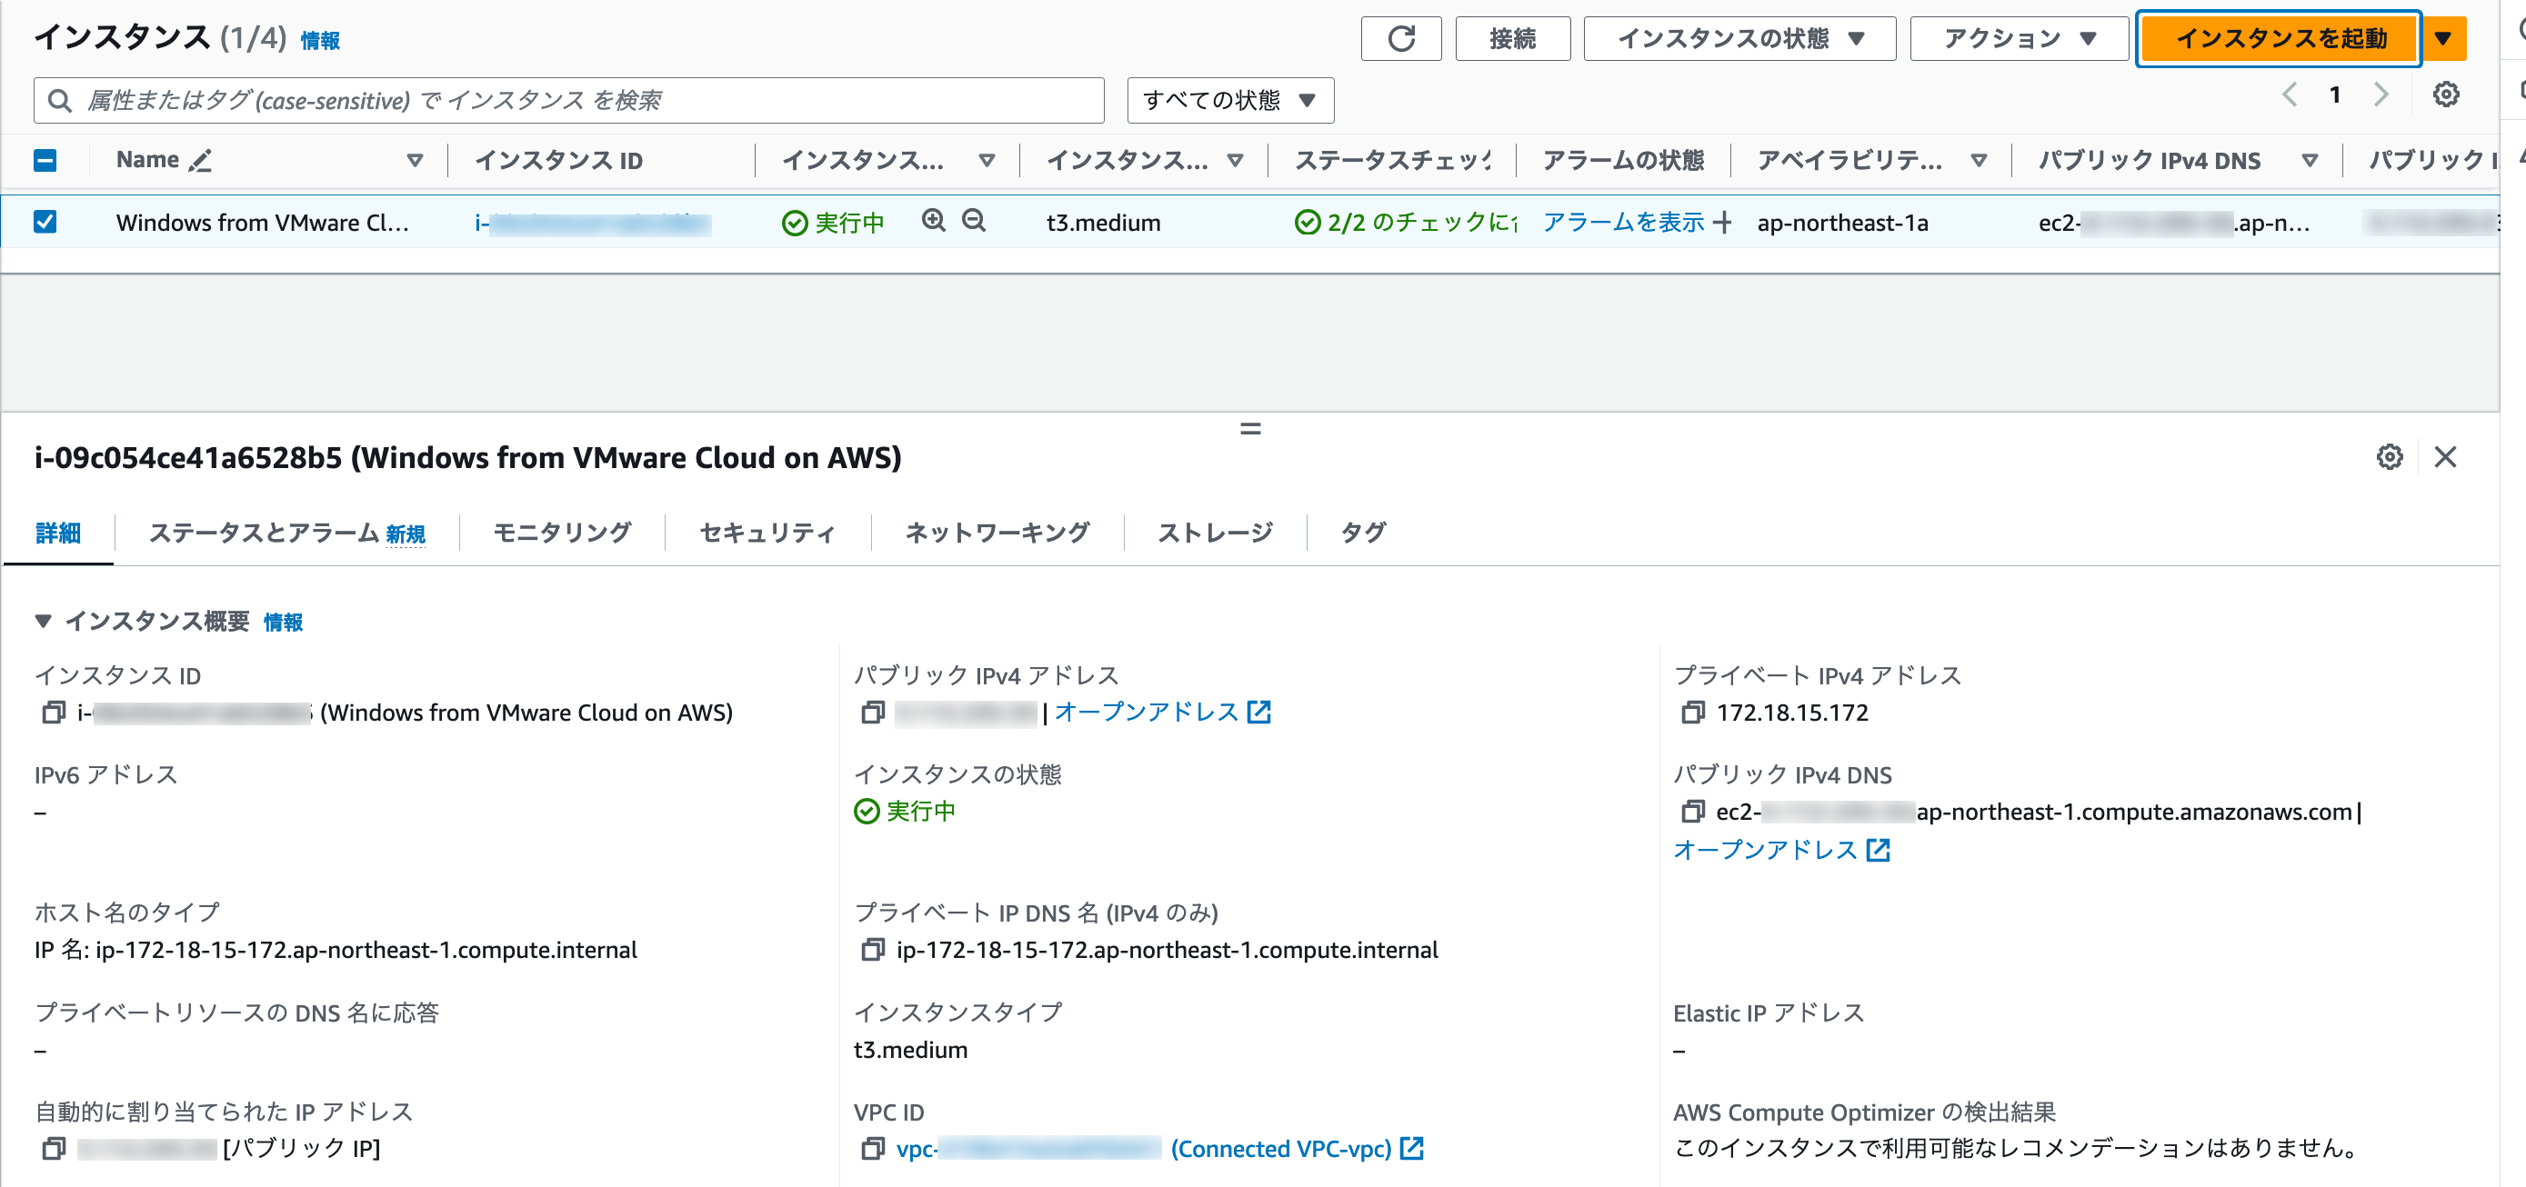The height and width of the screenshot is (1187, 2526).
Task: Open the セキュリティ tab
Action: click(x=766, y=533)
